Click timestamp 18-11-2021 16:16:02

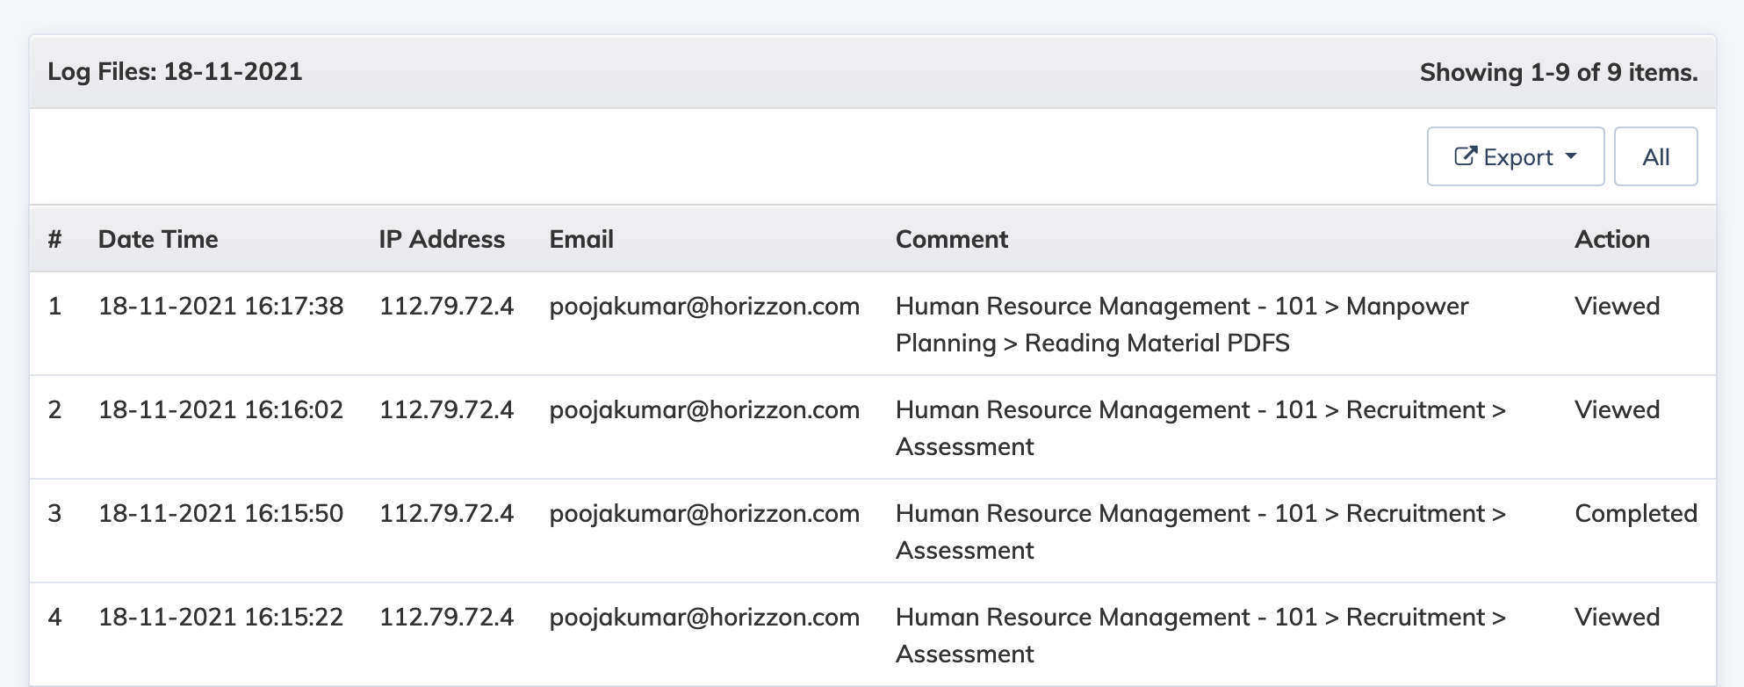coord(220,409)
